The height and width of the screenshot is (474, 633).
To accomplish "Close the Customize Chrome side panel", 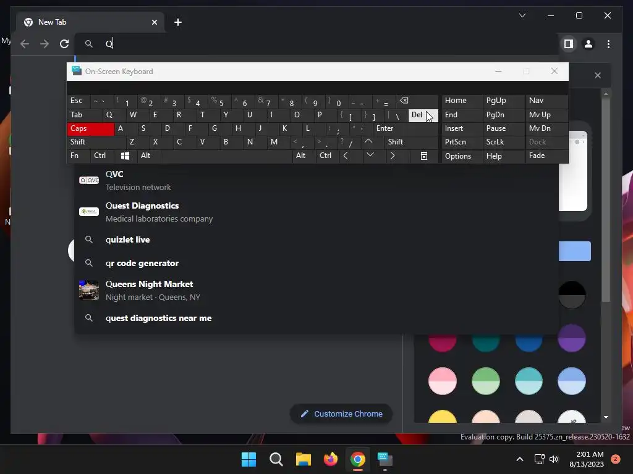I will 598,75.
